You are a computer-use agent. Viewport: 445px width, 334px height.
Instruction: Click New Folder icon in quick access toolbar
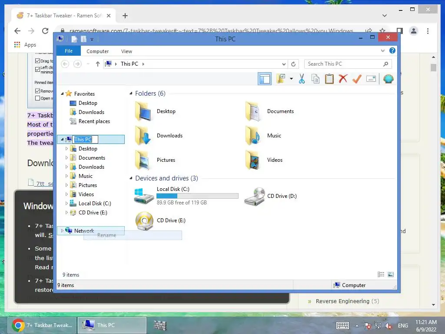click(83, 39)
